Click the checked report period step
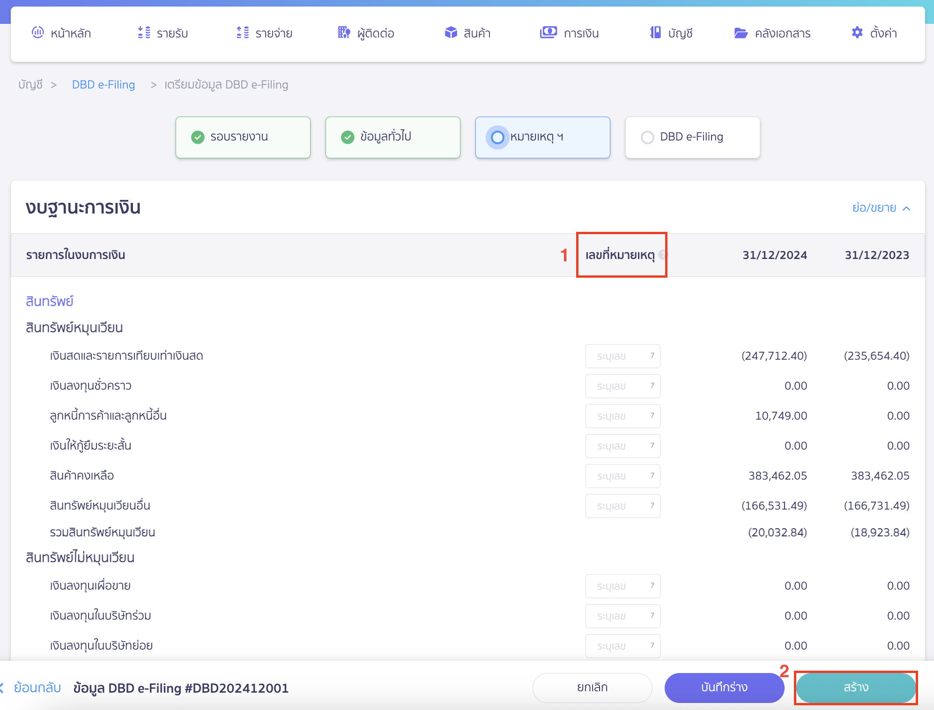934x710 pixels. pyautogui.click(x=243, y=137)
